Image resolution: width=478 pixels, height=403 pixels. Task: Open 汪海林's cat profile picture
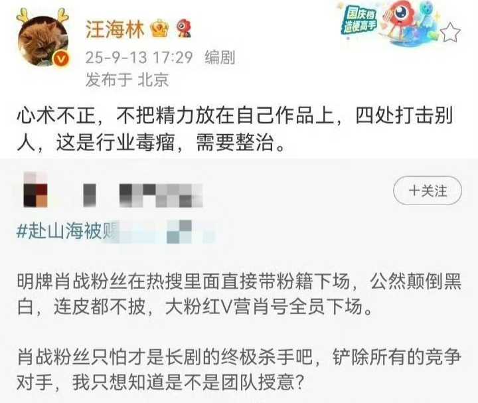point(43,40)
